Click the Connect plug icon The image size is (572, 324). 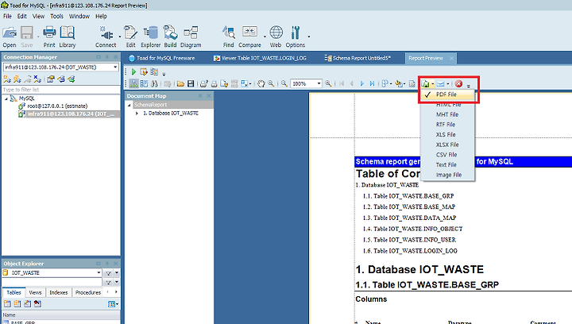[106, 33]
